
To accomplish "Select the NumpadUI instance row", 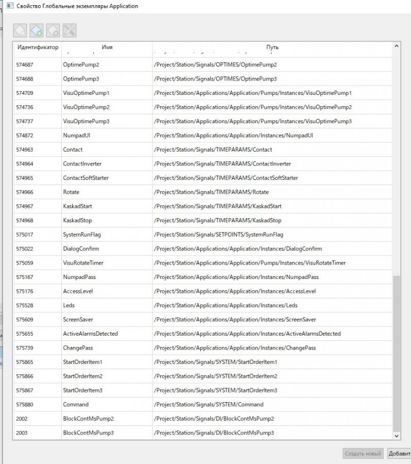I will click(77, 136).
